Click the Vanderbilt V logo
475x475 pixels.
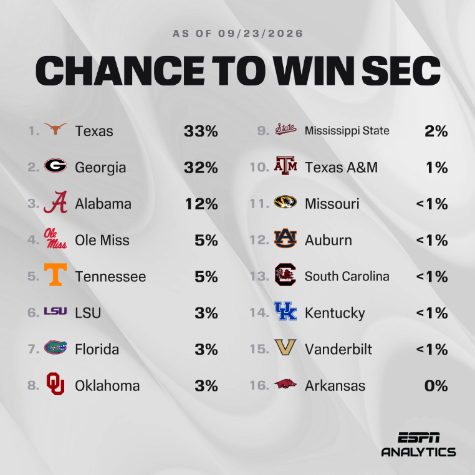[285, 347]
